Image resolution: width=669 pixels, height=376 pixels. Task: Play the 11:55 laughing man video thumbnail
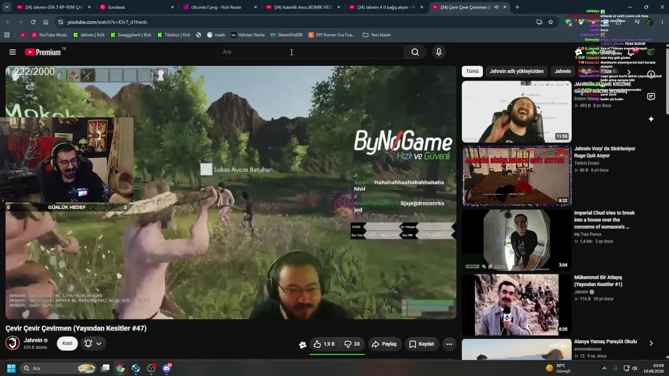pos(516,111)
